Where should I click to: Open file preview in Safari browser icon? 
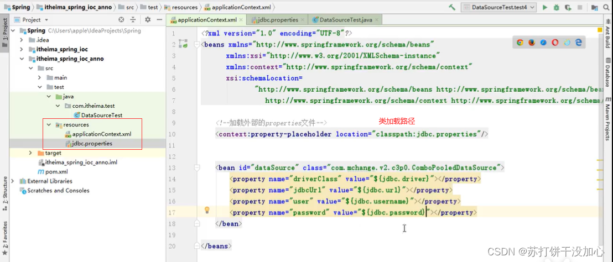(x=543, y=43)
